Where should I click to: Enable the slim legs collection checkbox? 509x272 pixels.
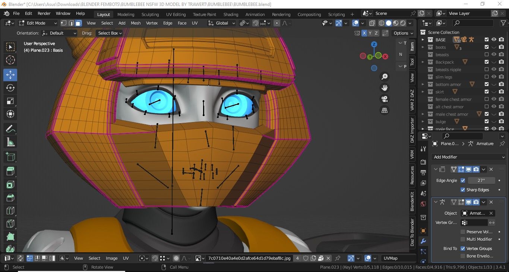pyautogui.click(x=486, y=77)
